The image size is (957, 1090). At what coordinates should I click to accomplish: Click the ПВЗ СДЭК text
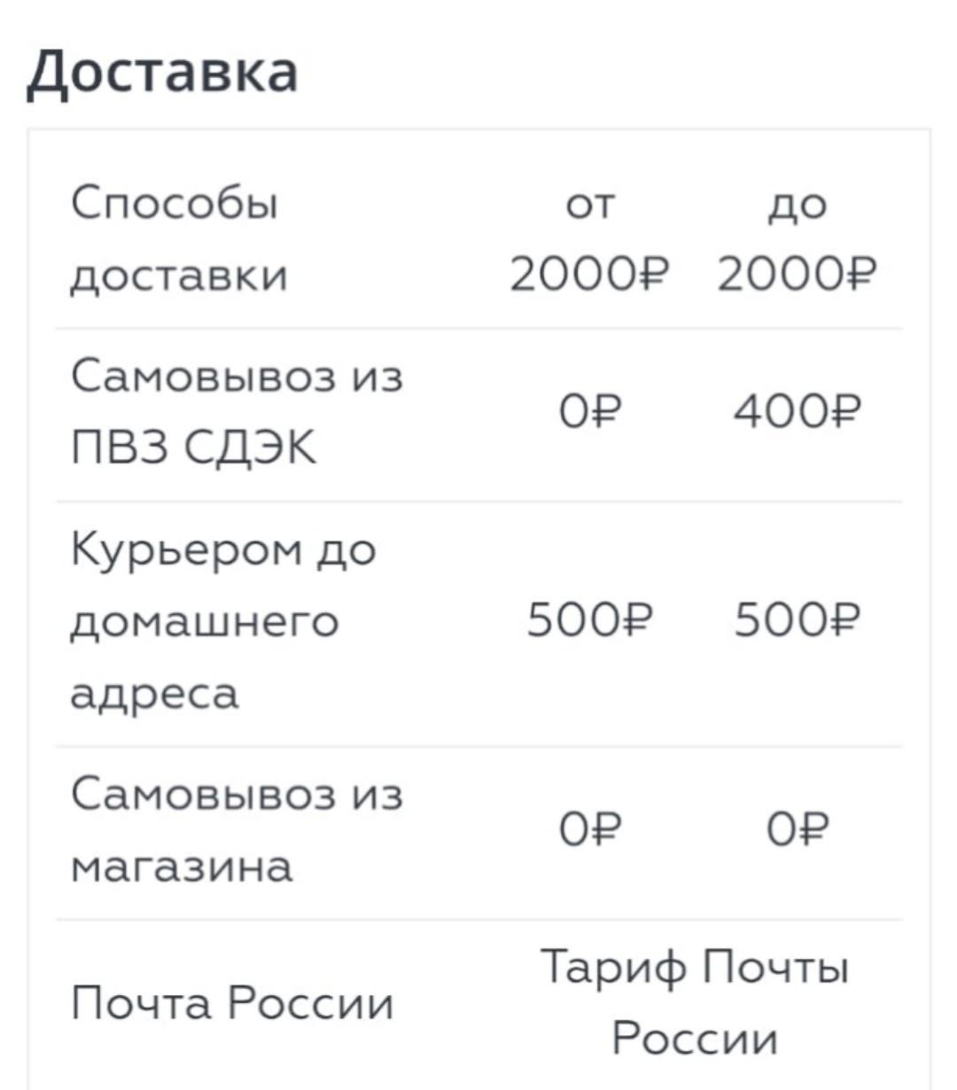click(x=193, y=449)
